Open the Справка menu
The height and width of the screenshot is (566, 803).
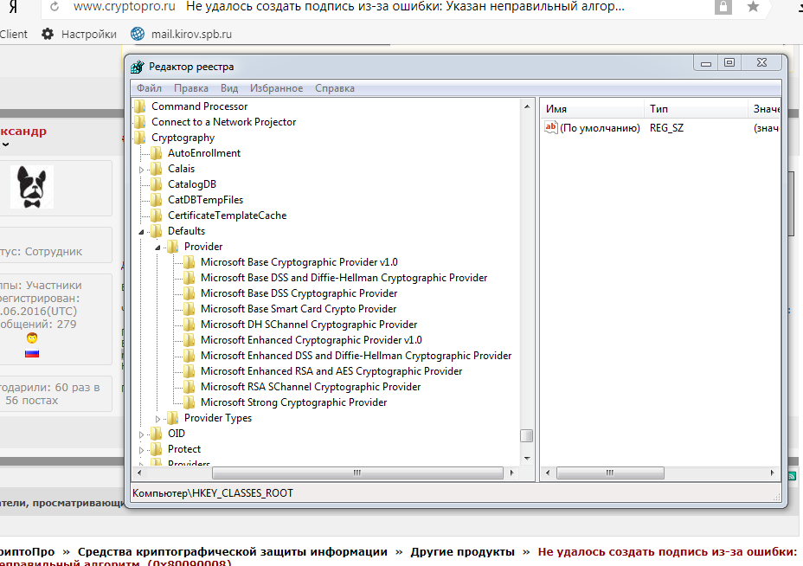tap(334, 88)
